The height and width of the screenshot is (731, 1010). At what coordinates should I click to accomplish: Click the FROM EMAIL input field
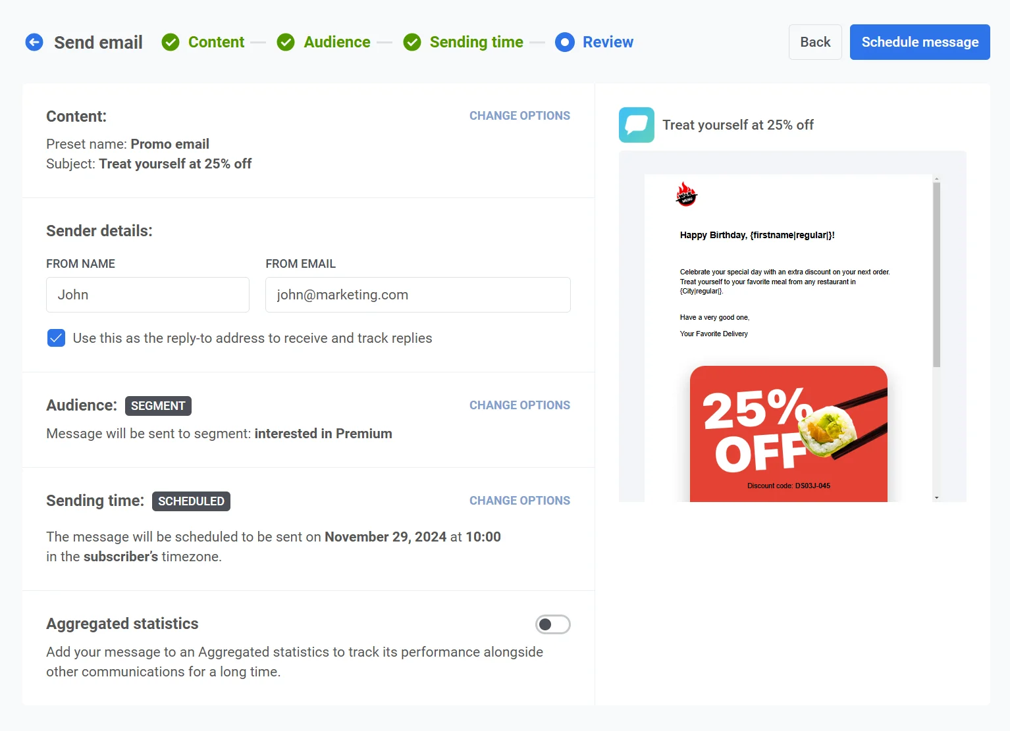click(x=417, y=295)
